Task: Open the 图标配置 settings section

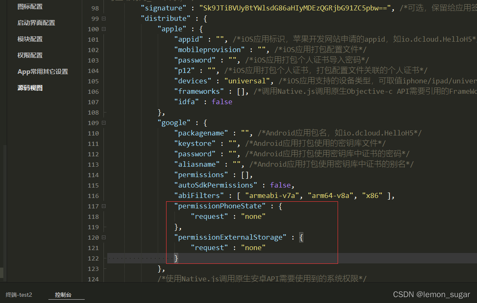Action: click(30, 7)
